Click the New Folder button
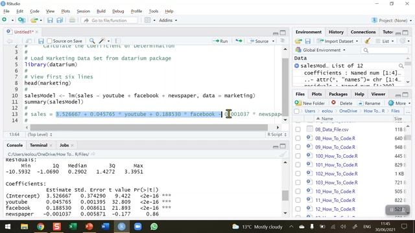This screenshot has height=233, width=415. tap(310, 104)
